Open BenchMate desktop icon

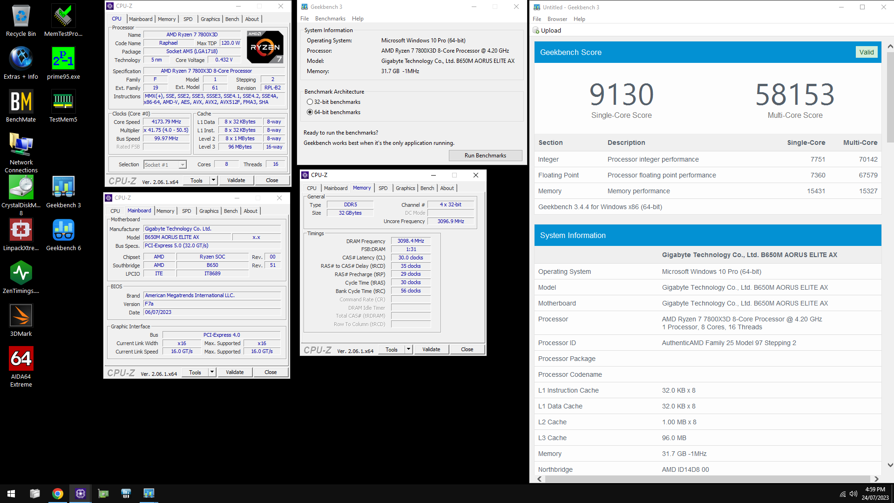(21, 107)
